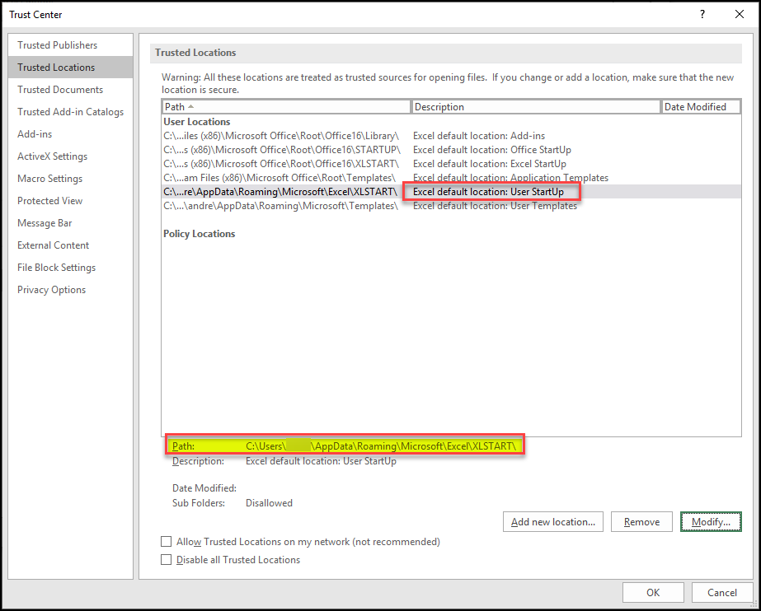Sort locations by the Path column
This screenshot has height=611, width=761.
(286, 106)
